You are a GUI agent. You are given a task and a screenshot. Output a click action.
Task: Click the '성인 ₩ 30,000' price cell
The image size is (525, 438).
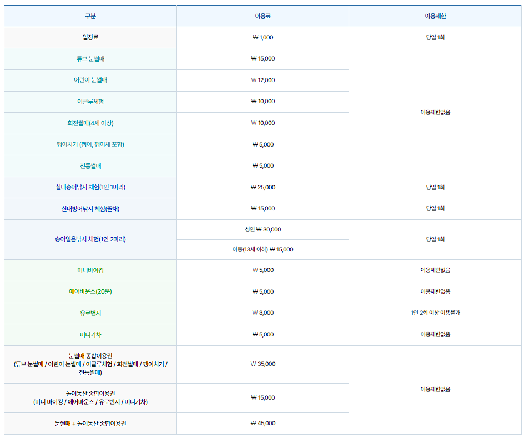pyautogui.click(x=263, y=229)
